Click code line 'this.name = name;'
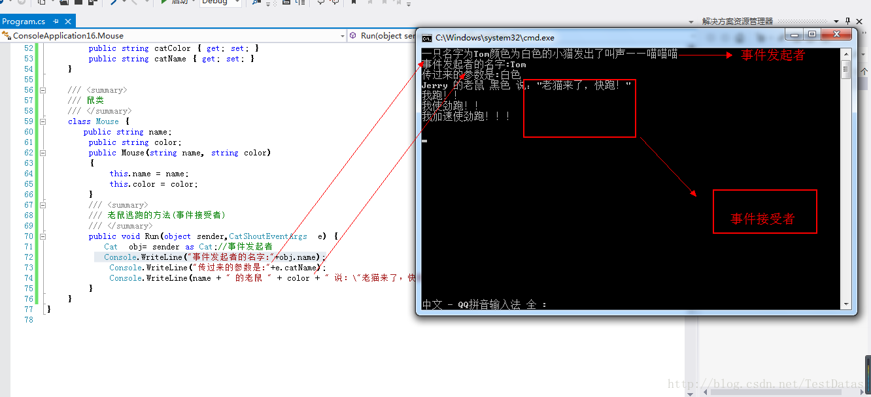871x397 pixels. (149, 174)
